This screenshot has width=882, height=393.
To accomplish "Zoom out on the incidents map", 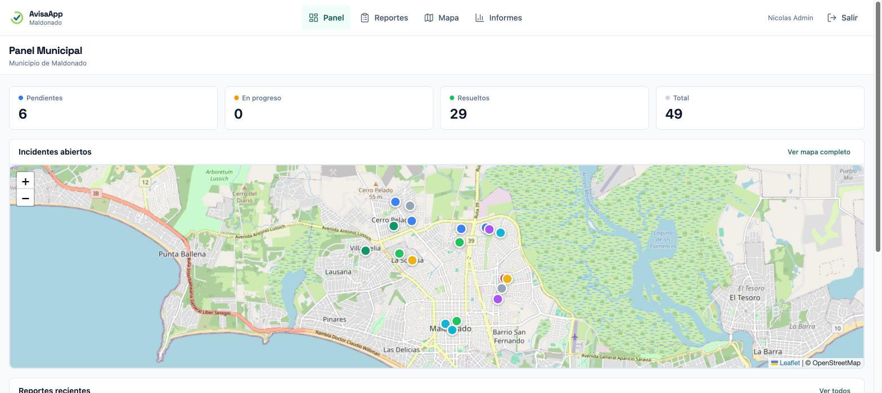I will tap(25, 198).
